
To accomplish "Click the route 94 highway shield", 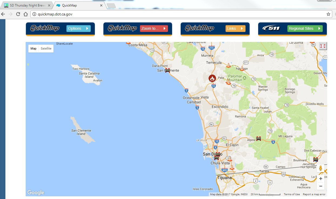I will (266, 167).
